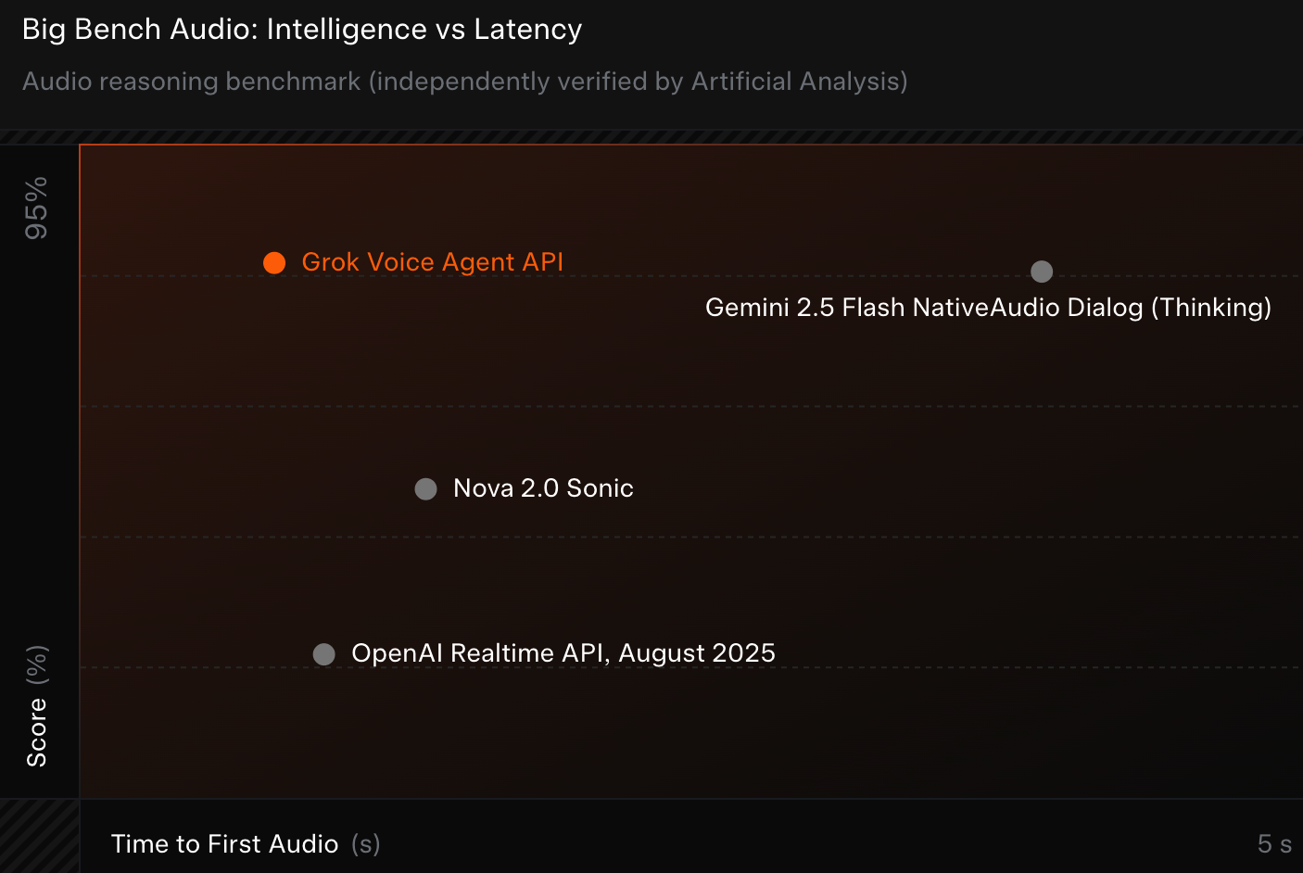Select the OpenAI Realtime API data point
This screenshot has width=1303, height=873.
click(x=324, y=655)
